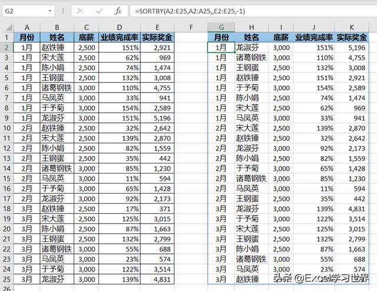This screenshot has width=377, height=291.
Task: Click the cancel (X) icon in formula bar
Action: tap(80, 11)
